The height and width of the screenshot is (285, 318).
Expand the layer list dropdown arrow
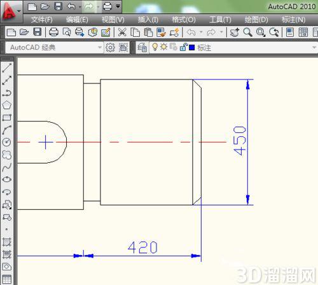[x=314, y=48]
